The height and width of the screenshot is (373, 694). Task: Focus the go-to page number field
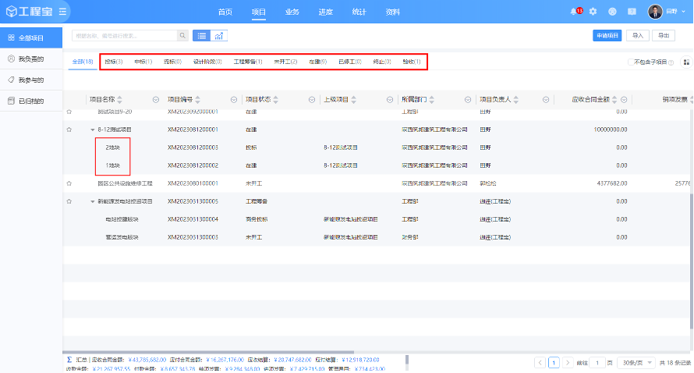click(597, 363)
